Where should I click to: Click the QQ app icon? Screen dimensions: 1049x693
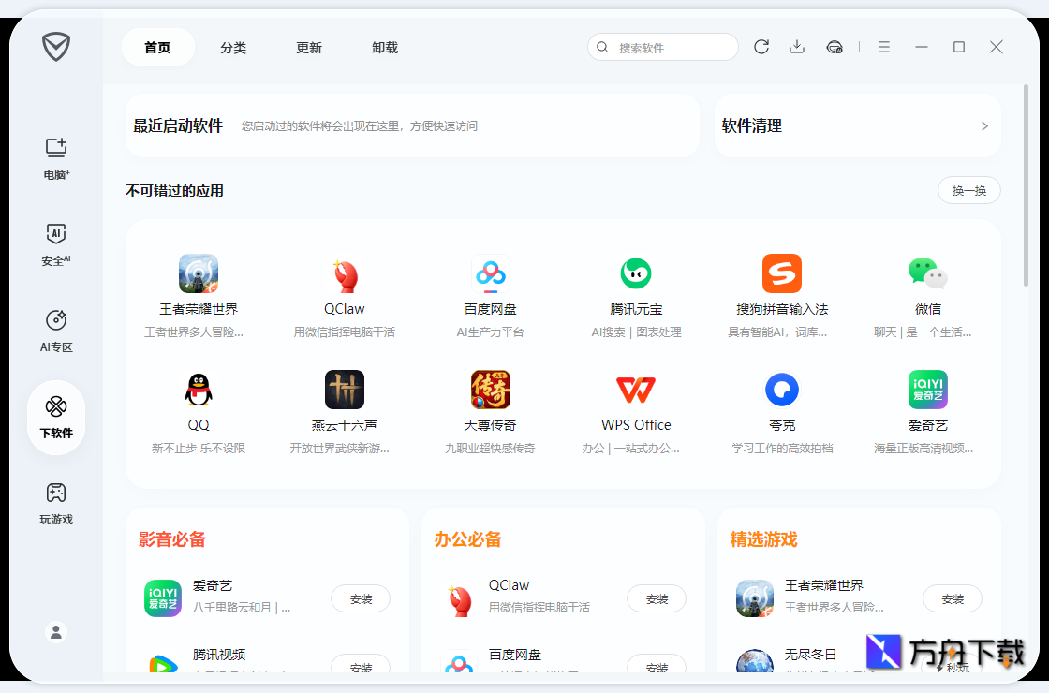pos(199,389)
